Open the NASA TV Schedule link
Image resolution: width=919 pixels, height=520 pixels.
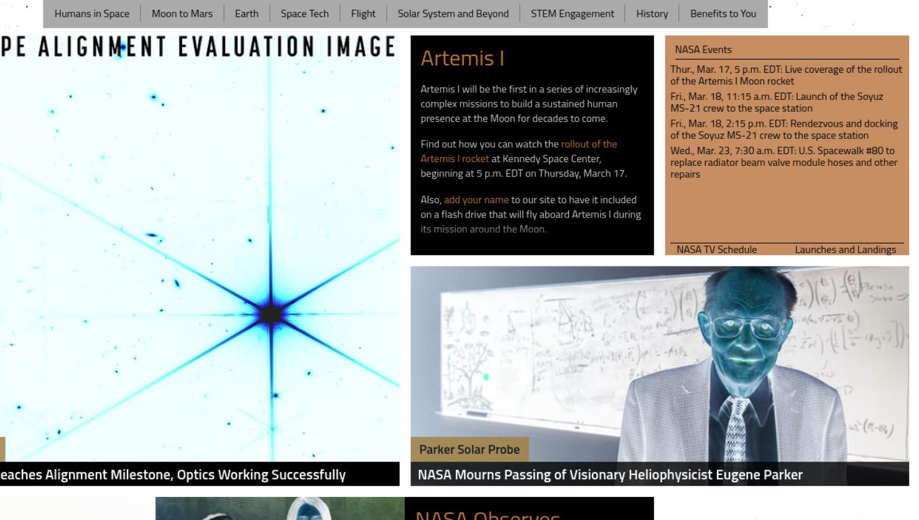(717, 250)
